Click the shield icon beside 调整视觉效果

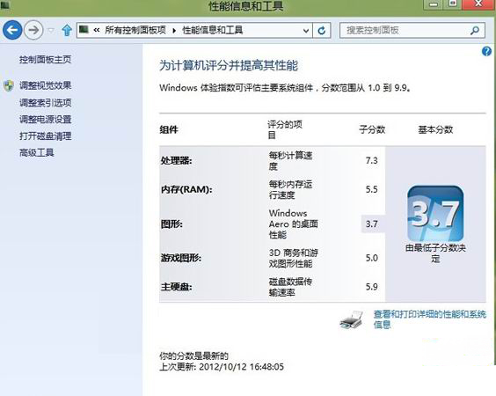[x=9, y=85]
